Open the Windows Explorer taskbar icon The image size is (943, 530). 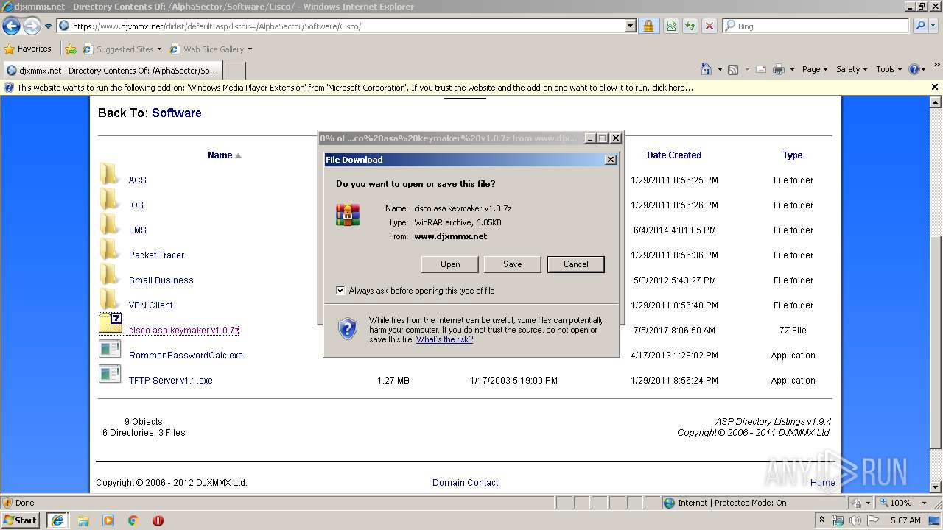coord(83,520)
